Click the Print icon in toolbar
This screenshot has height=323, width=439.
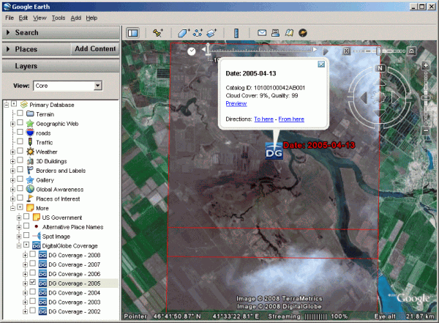pyautogui.click(x=276, y=33)
